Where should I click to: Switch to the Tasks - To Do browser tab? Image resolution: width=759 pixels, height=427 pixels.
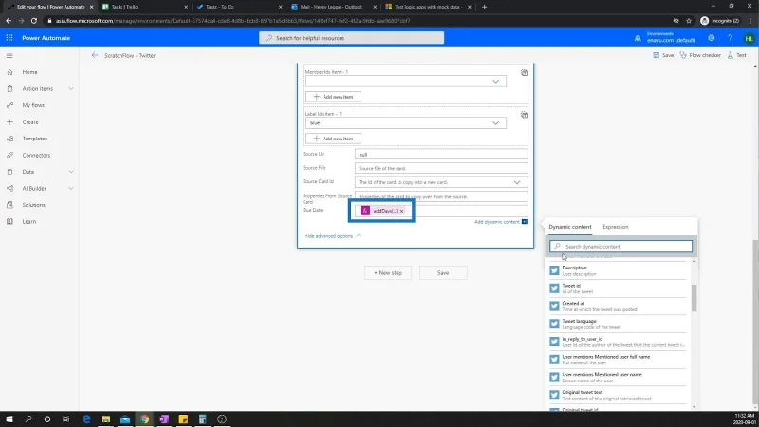[237, 7]
